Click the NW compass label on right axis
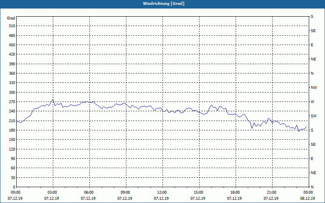Image resolution: width=325 pixels, height=203 pixels. pyautogui.click(x=314, y=88)
